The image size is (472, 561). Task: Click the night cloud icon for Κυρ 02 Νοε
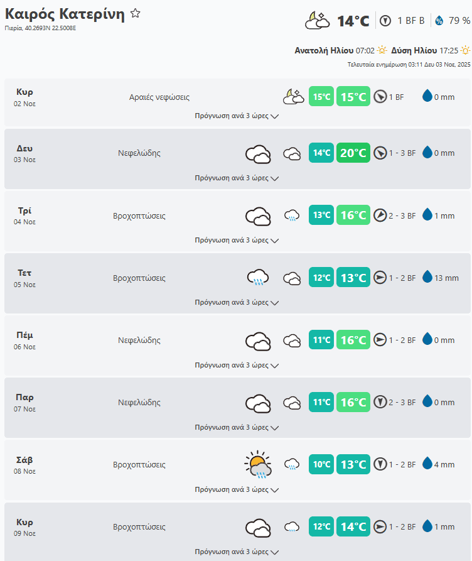292,97
